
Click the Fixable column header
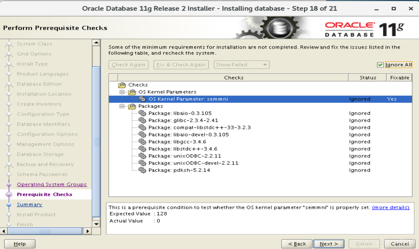[x=399, y=77]
